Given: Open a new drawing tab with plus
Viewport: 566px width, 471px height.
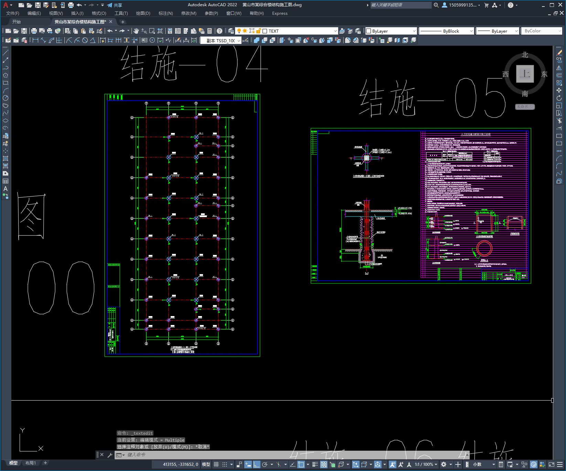Looking at the screenshot, I should click(123, 22).
